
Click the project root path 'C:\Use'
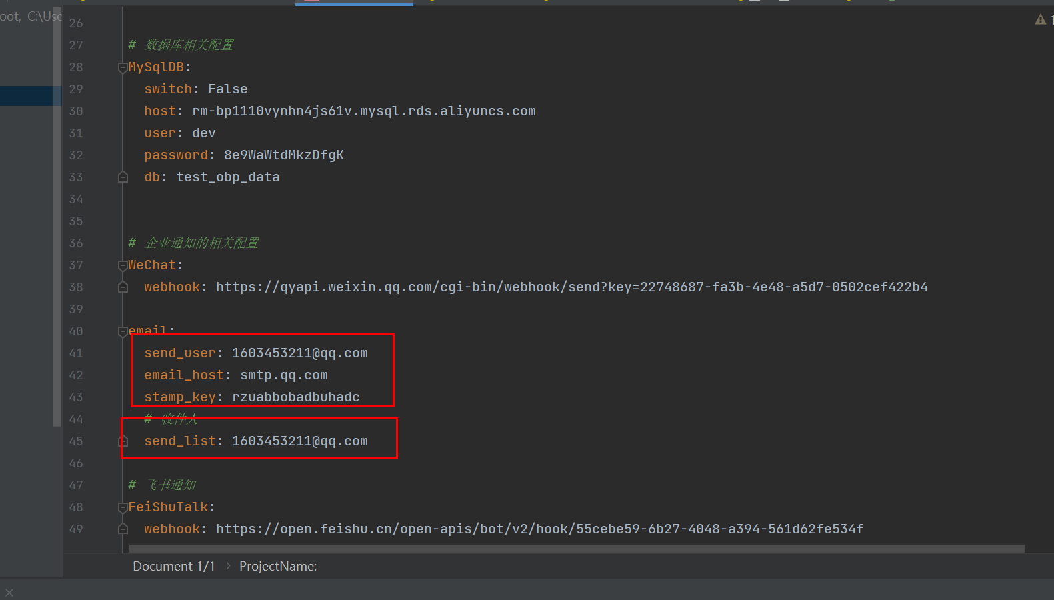pyautogui.click(x=45, y=16)
